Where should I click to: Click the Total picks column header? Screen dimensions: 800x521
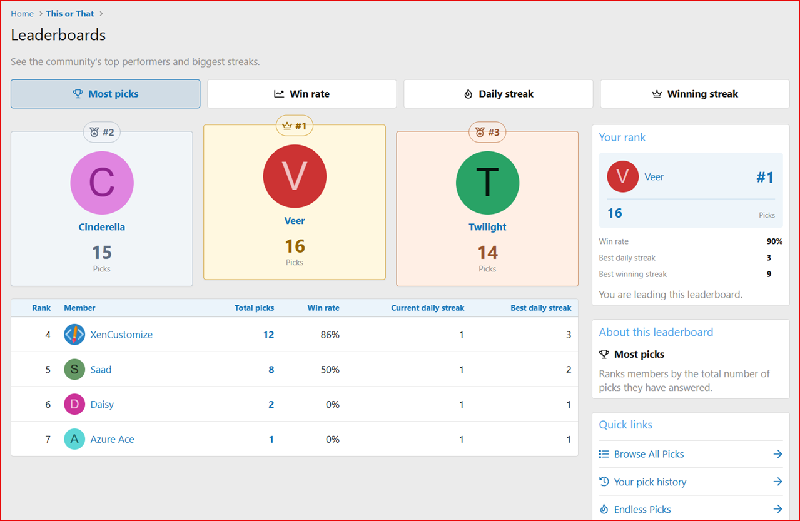254,308
